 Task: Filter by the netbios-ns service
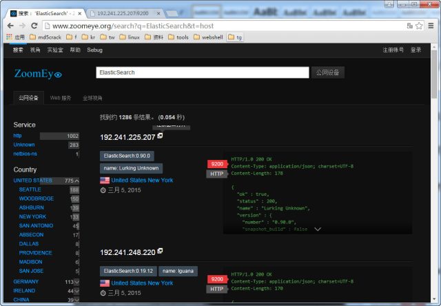[x=25, y=154]
